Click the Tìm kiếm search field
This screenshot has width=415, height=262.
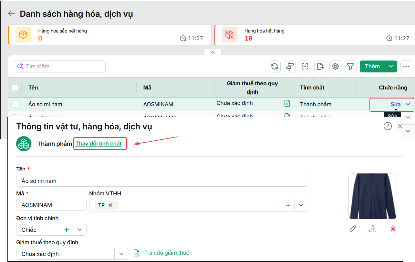(x=59, y=66)
